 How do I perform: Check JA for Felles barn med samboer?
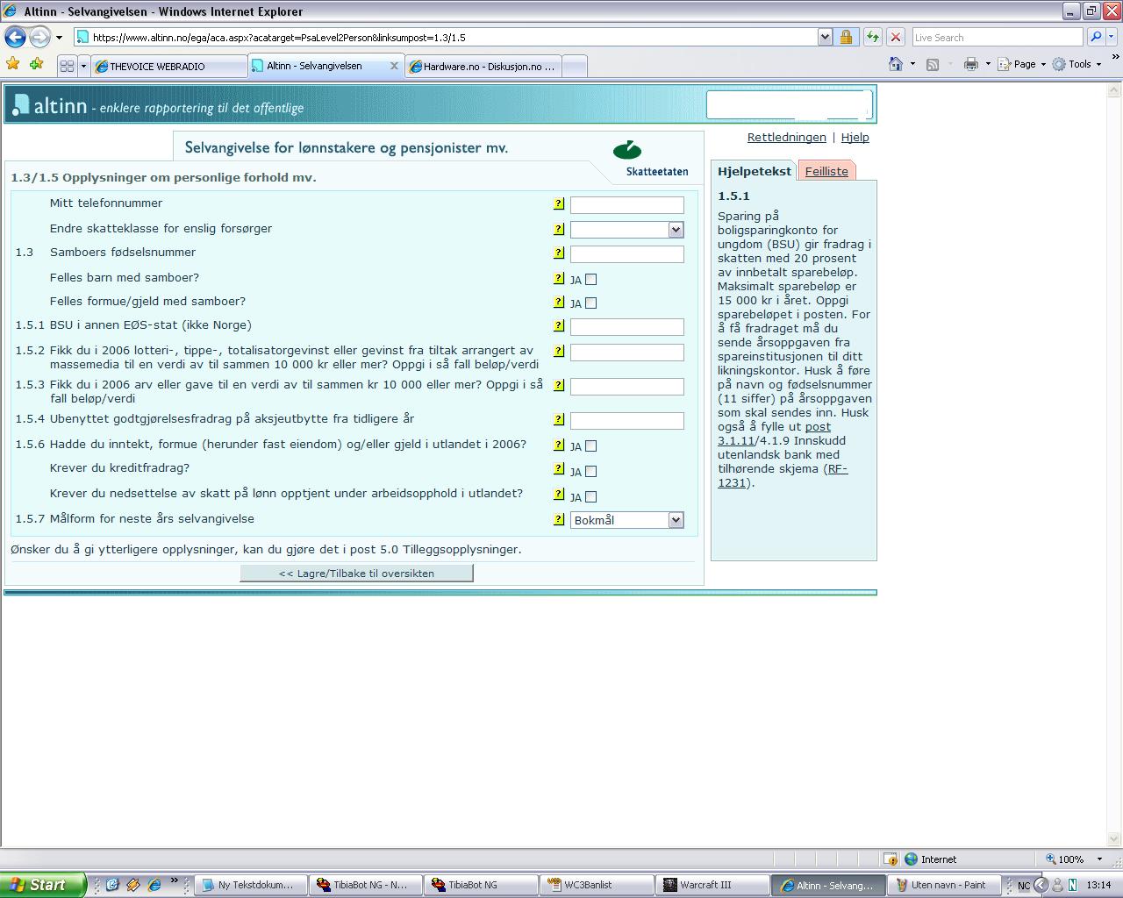tap(590, 280)
